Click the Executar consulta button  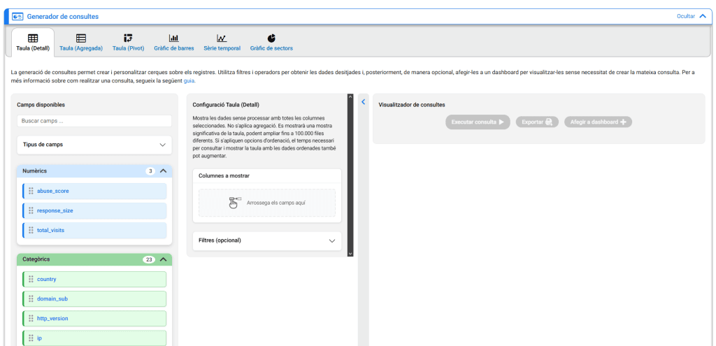[x=478, y=122]
